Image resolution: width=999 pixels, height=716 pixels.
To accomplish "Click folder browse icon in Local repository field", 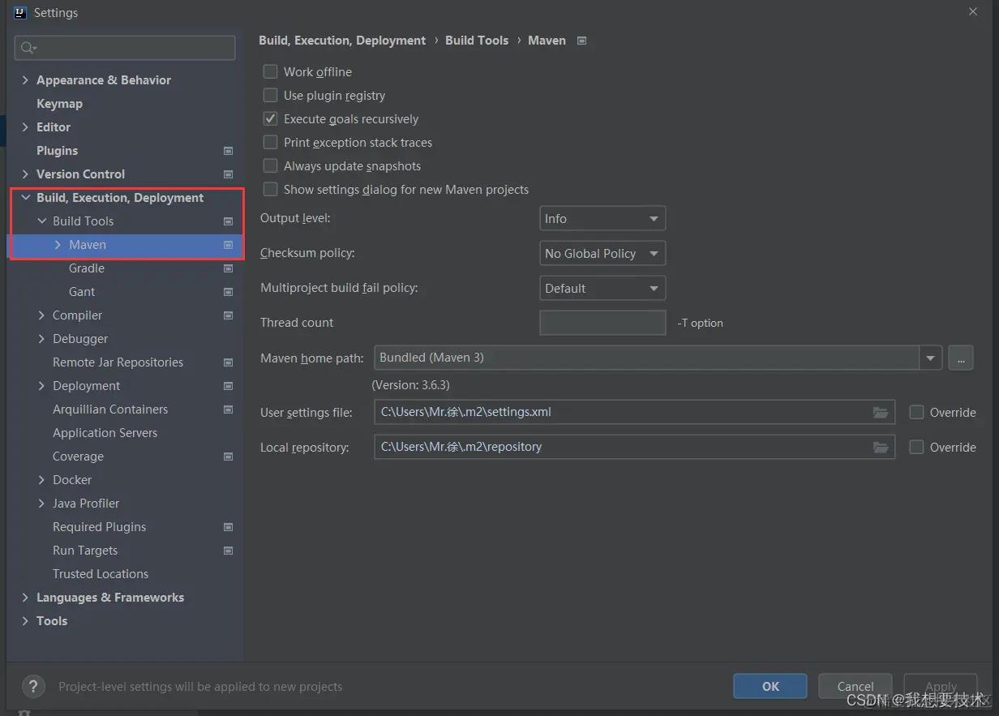I will [x=880, y=447].
